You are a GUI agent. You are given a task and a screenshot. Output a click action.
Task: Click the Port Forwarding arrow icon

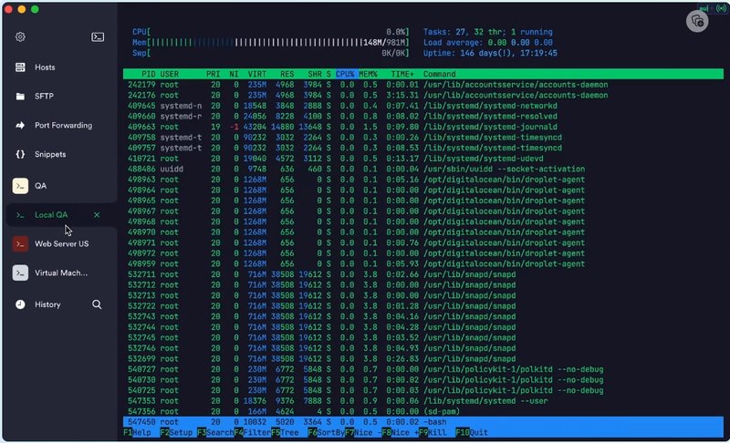point(20,125)
